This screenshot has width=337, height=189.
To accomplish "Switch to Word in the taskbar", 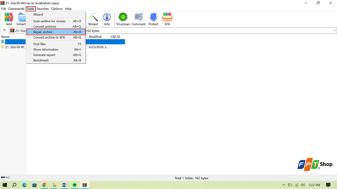I will click(64, 185).
